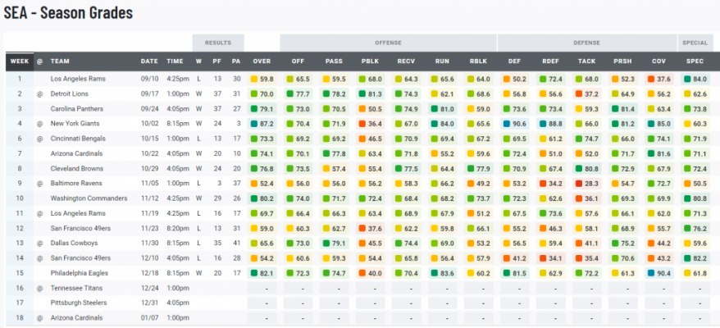Click the 81.6 COV grade in week 7

(658, 153)
